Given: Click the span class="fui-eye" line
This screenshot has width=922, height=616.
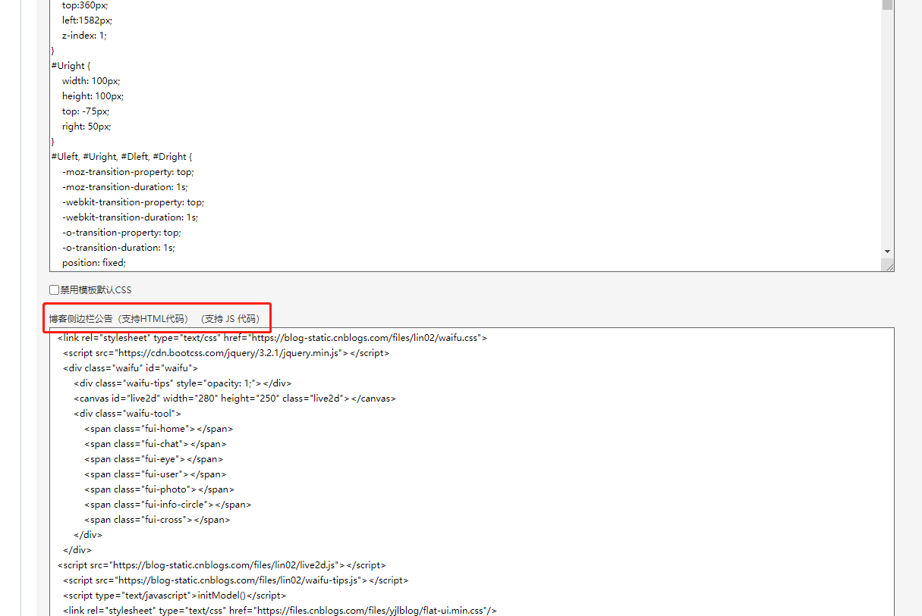Looking at the screenshot, I should pos(154,459).
